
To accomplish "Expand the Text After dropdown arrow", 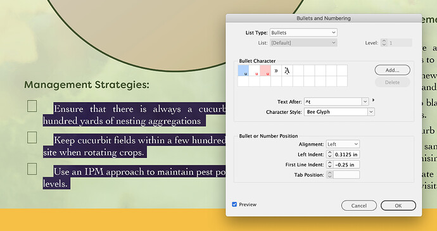I will point(365,102).
